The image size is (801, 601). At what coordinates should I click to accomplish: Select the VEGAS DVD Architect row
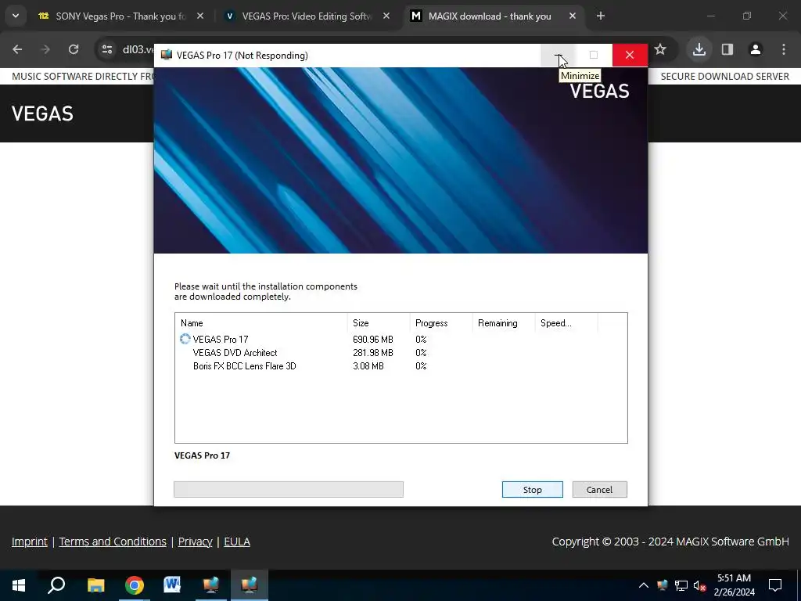(401, 353)
